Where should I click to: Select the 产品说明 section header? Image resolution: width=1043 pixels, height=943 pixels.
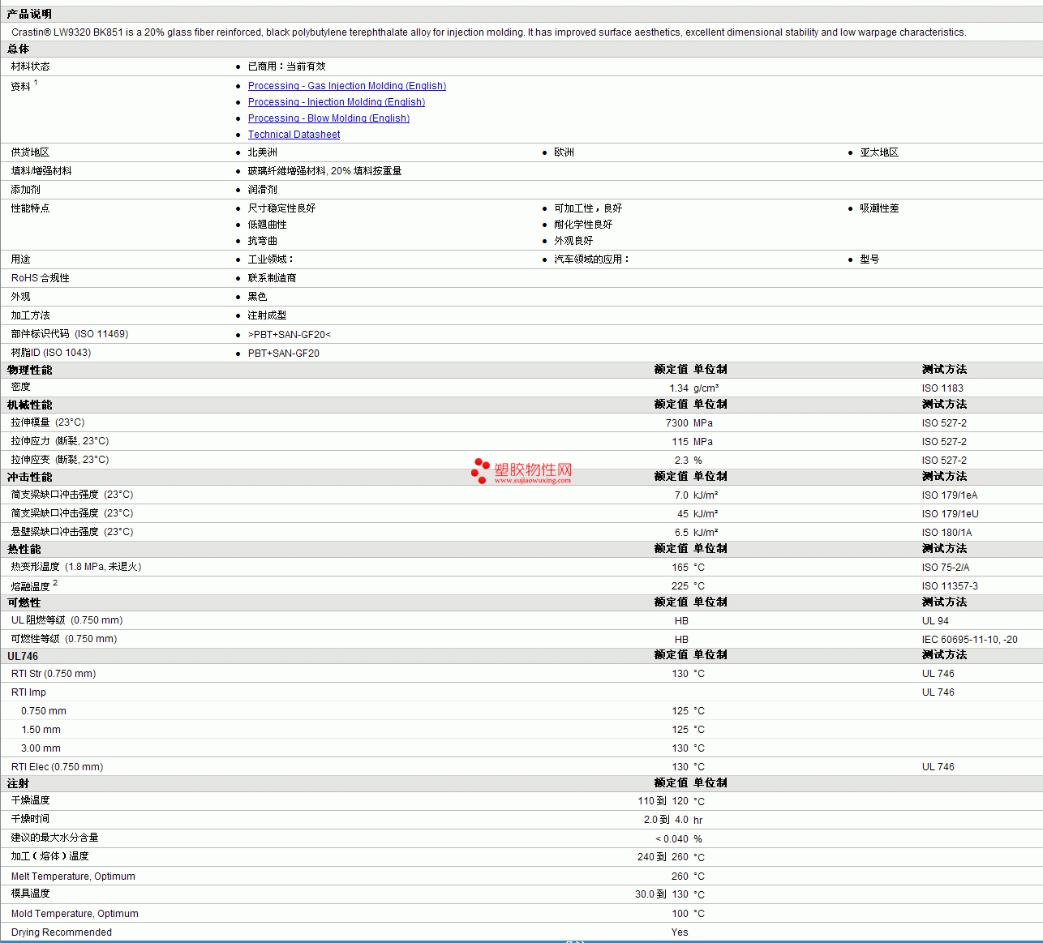pyautogui.click(x=30, y=14)
